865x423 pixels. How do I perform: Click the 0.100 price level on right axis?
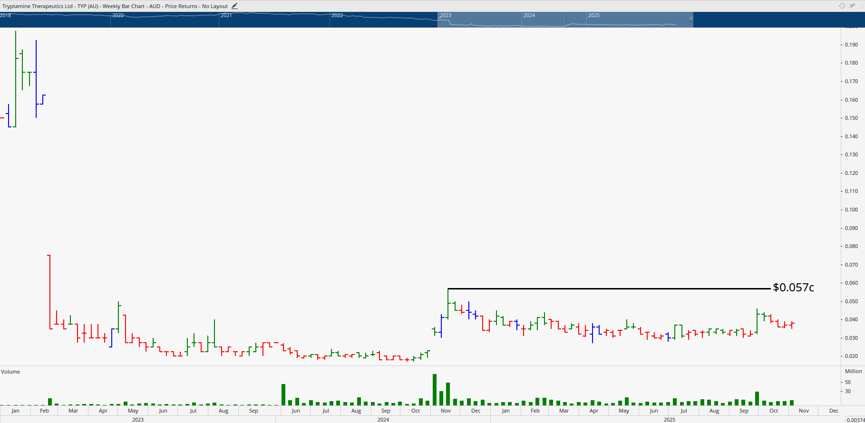(851, 210)
